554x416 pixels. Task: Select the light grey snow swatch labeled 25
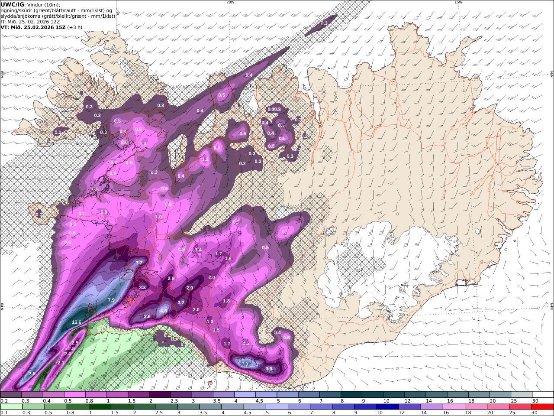(521, 395)
